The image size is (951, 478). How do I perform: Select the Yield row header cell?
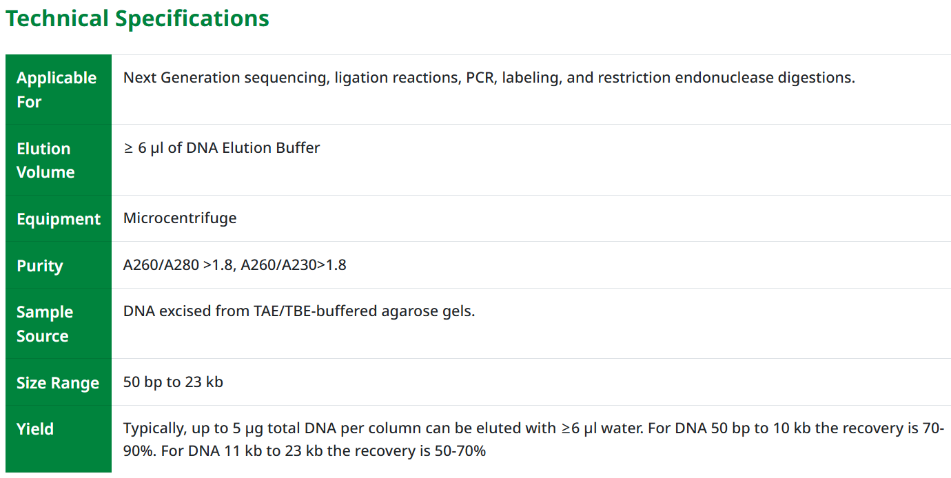[35, 429]
